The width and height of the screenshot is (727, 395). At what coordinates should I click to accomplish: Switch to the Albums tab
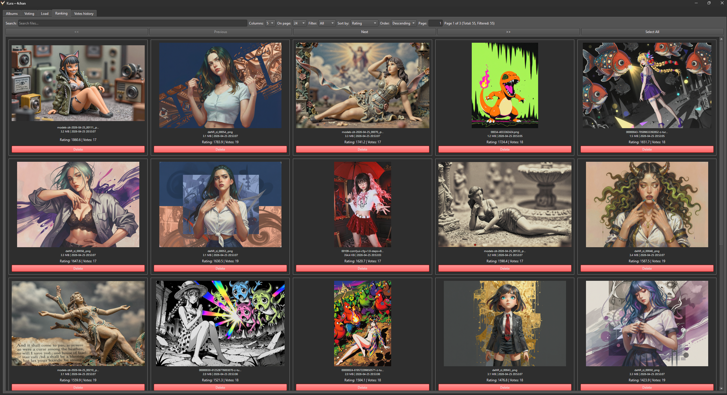pos(12,14)
